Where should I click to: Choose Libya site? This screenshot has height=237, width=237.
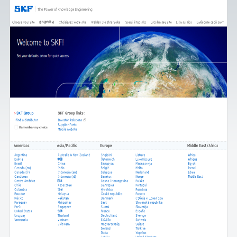click(x=191, y=172)
